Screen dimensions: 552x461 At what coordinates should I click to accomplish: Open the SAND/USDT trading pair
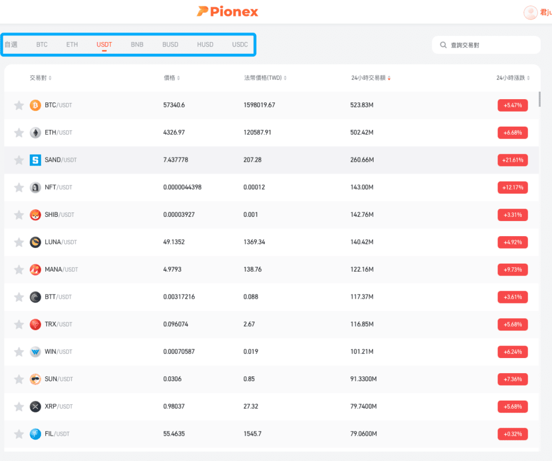60,160
